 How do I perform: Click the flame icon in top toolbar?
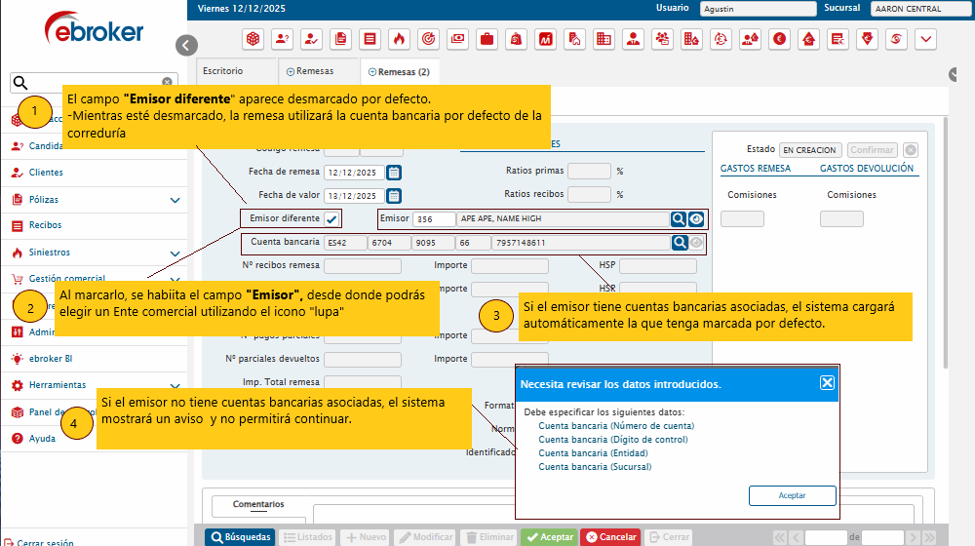(x=399, y=39)
